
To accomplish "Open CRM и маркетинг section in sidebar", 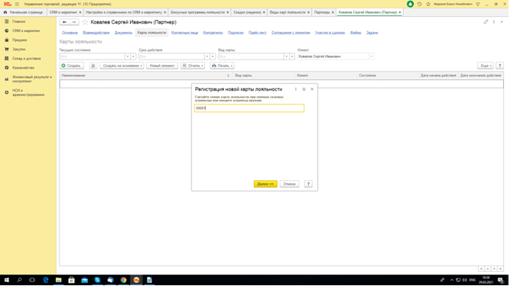I will click(x=26, y=31).
